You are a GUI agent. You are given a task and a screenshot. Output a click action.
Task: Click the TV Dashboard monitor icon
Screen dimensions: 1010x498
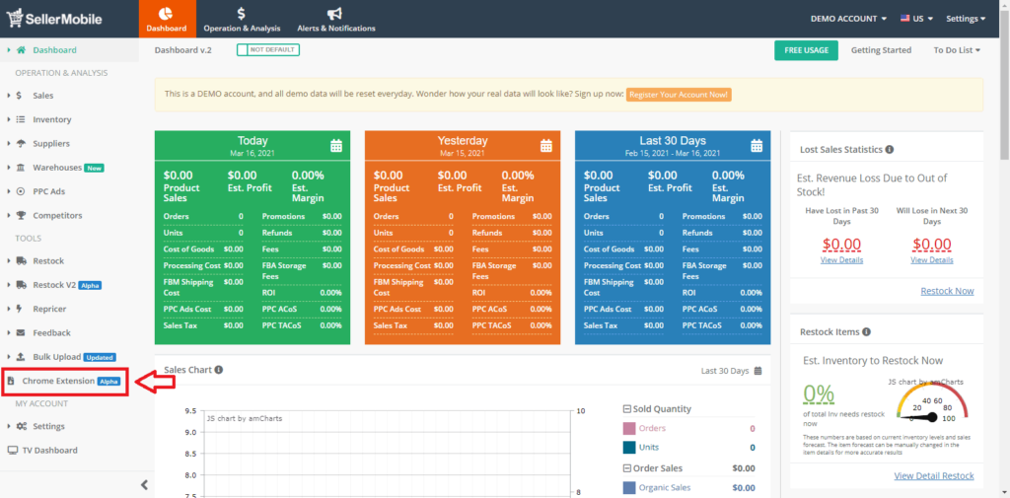12,451
